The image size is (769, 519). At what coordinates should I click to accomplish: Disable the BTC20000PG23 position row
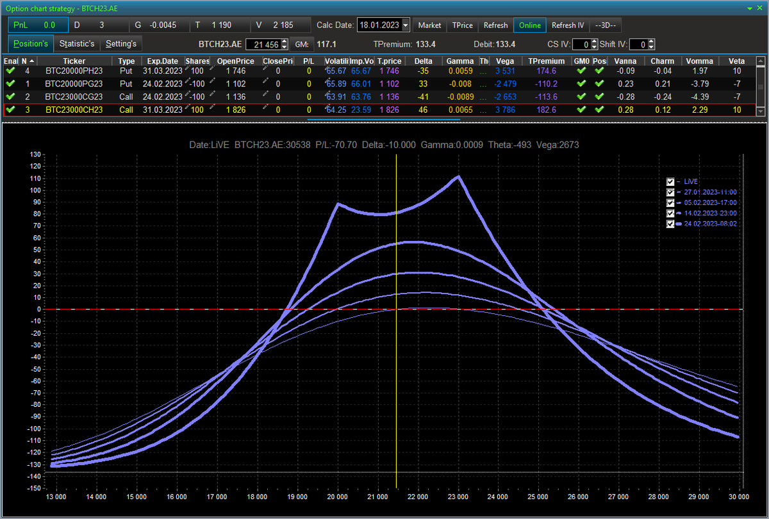pos(10,83)
